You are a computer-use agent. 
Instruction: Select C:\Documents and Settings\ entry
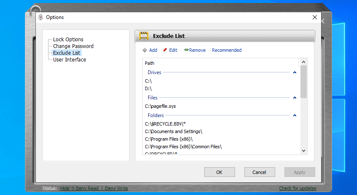tap(173, 131)
